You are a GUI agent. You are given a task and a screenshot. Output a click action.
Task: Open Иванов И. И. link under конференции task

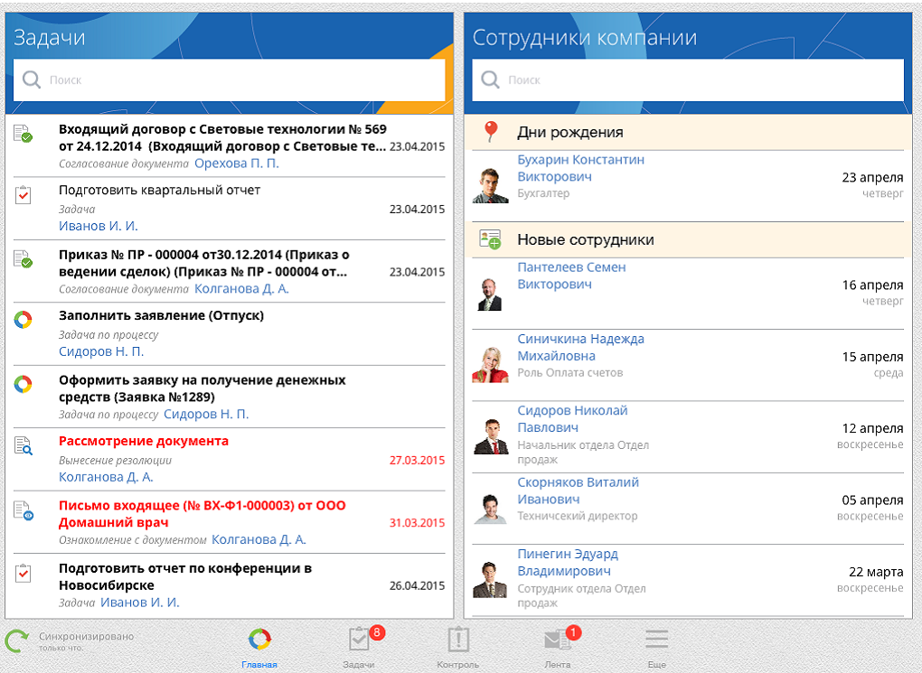coord(140,603)
